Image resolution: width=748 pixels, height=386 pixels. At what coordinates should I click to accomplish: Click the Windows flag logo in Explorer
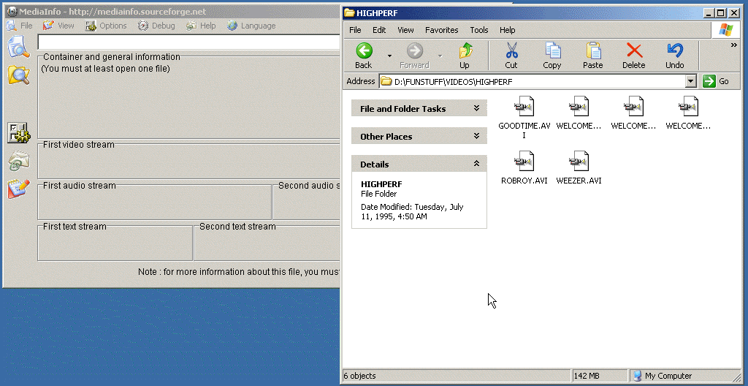726,30
